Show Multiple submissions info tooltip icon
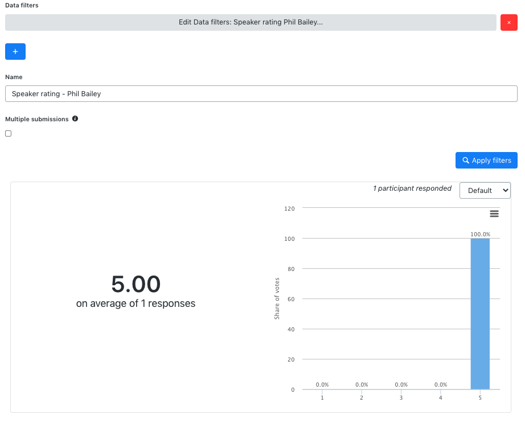The height and width of the screenshot is (431, 525). pyautogui.click(x=75, y=118)
